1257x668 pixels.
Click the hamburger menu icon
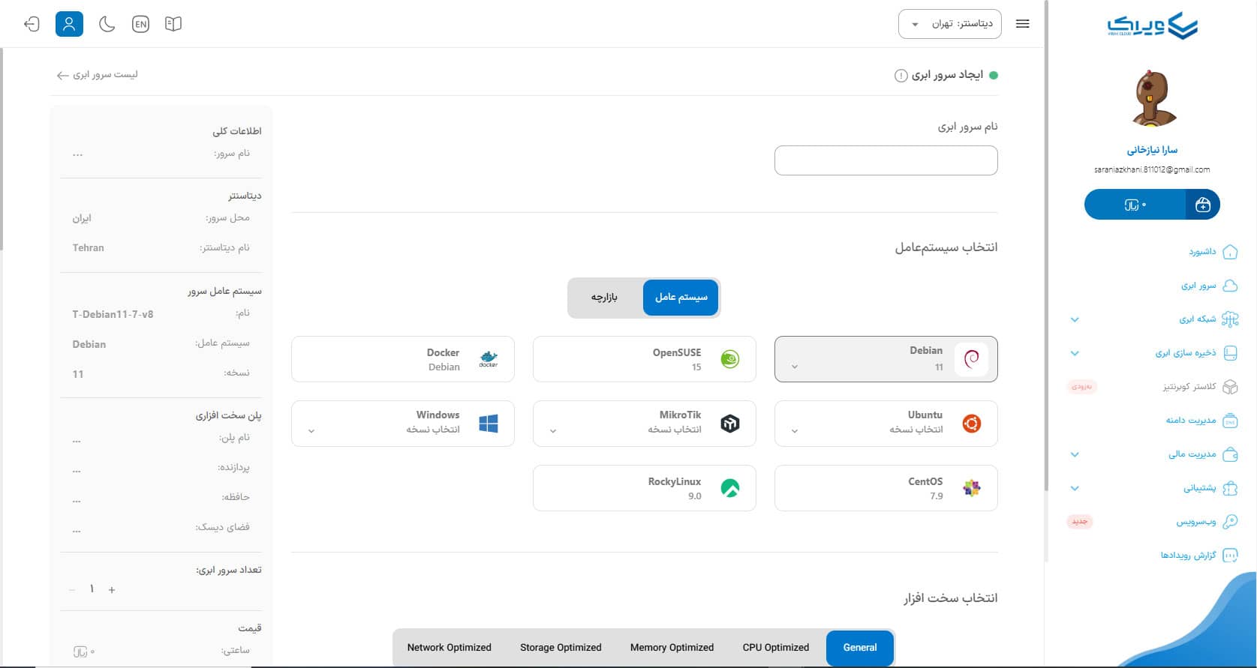1022,24
